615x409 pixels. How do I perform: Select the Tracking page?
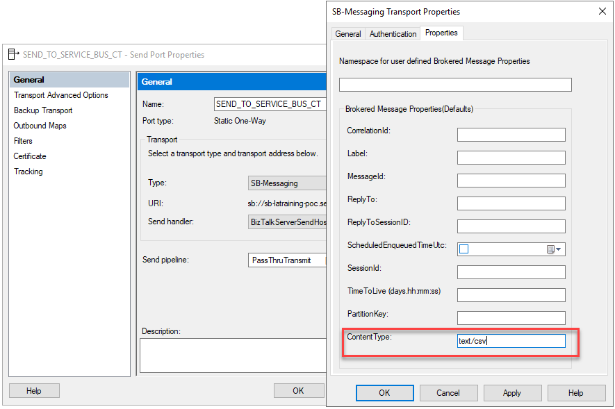(x=28, y=171)
